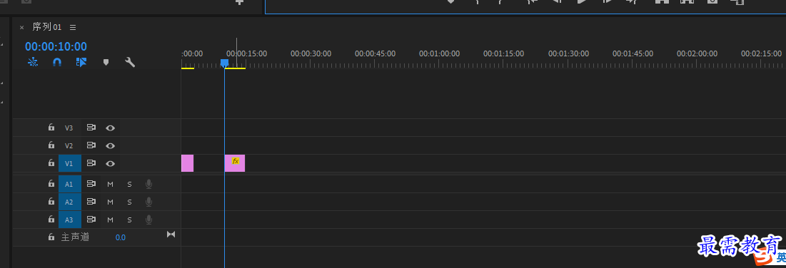Toggle sync lock for track V3

click(x=91, y=128)
